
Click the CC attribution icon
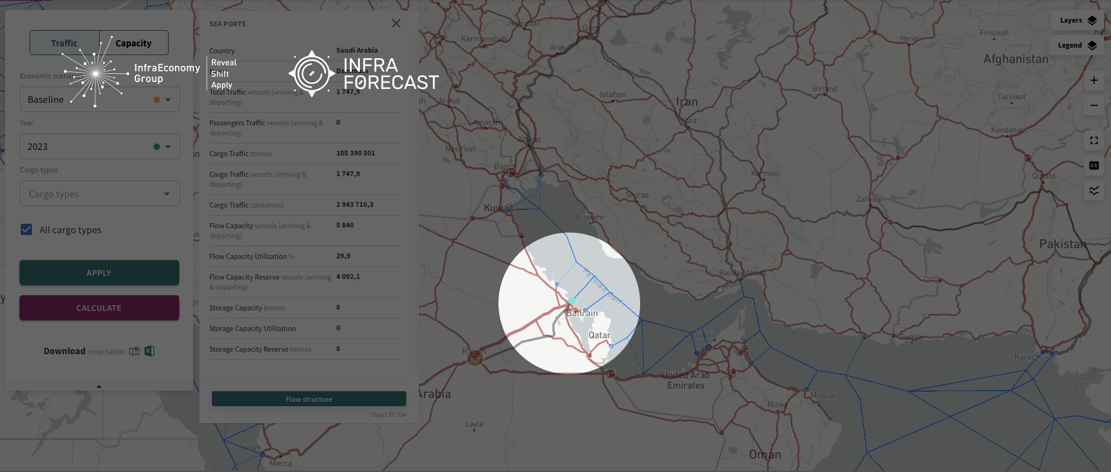[1093, 165]
